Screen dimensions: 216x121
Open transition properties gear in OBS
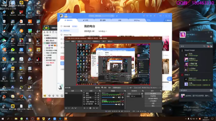tap(142, 94)
